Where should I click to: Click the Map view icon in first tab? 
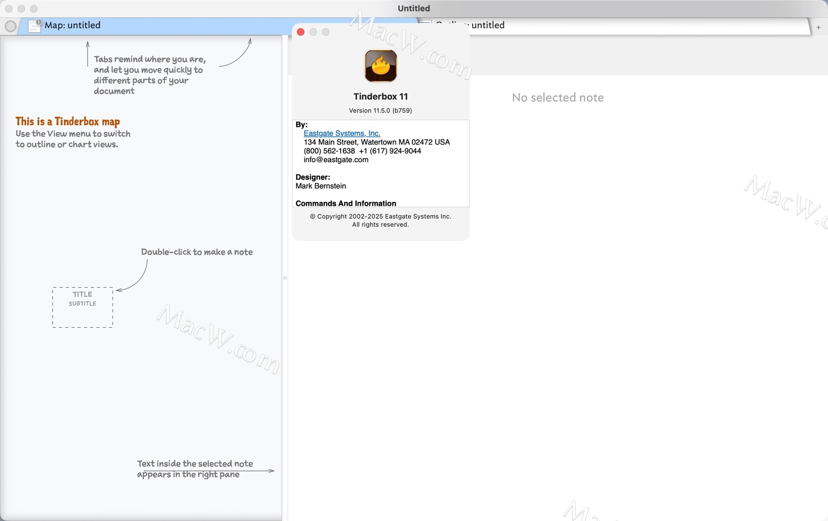(34, 26)
